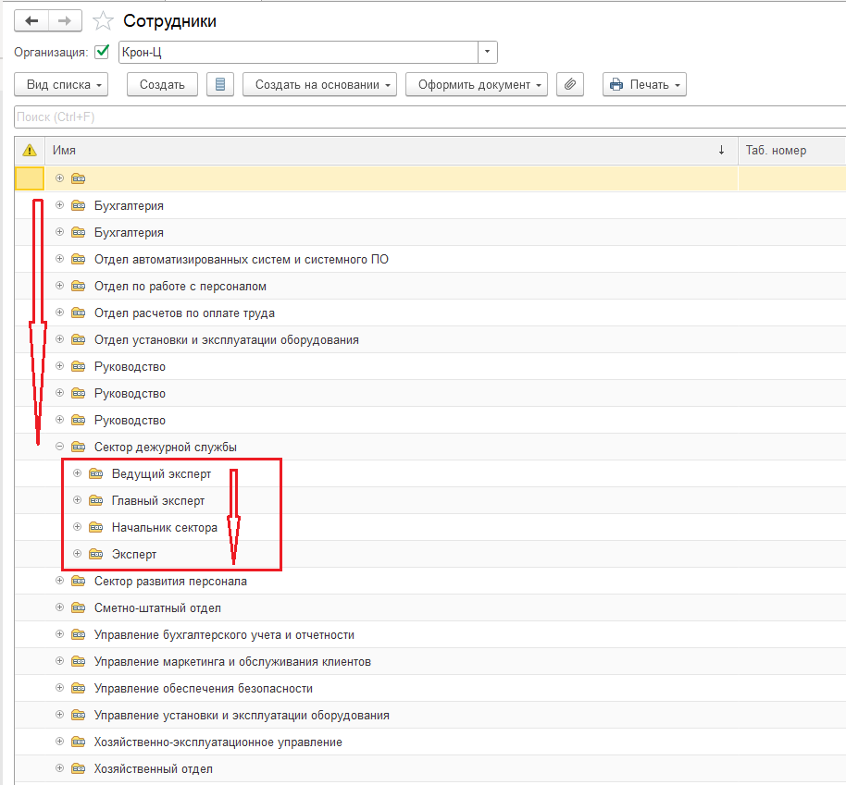Collapse the Сектор дежурной службы group
Screen dimensions: 846x785
pos(60,447)
